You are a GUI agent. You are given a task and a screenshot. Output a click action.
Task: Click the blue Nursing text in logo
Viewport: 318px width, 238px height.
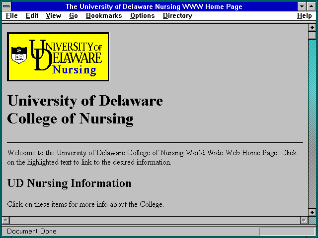click(x=74, y=70)
